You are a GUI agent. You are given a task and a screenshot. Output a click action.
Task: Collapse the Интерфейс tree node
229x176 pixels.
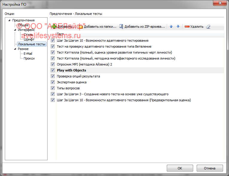click(x=15, y=30)
